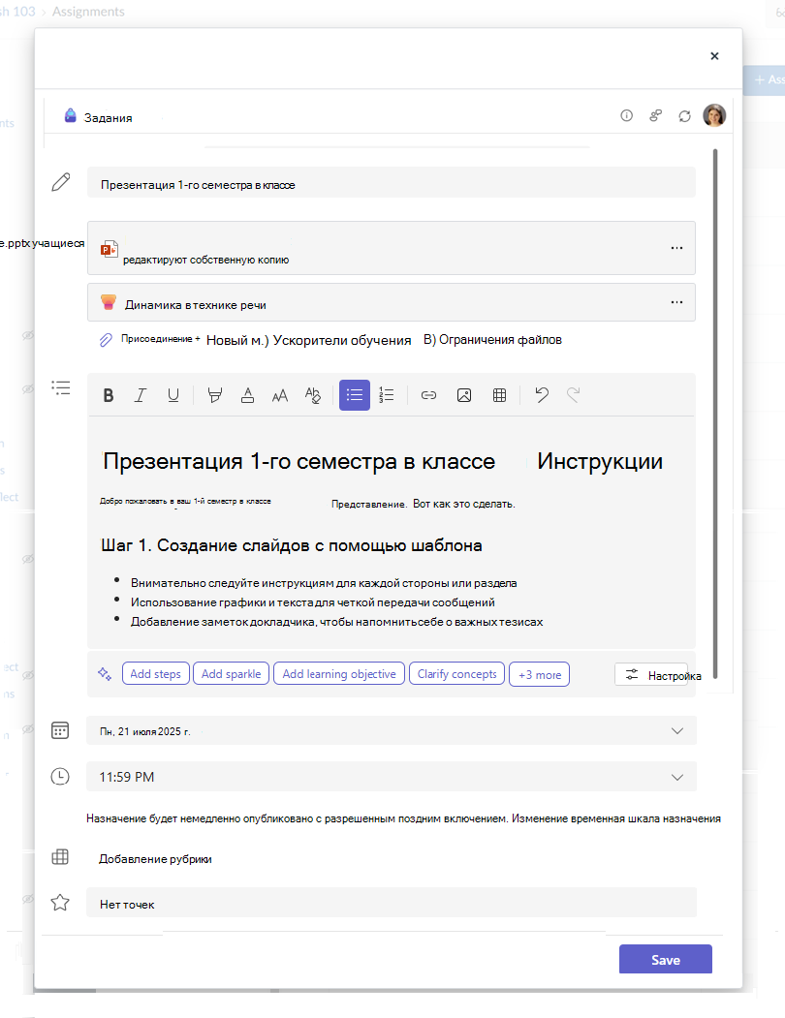The height and width of the screenshot is (1018, 785).
Task: Insert an image using toolbar icon
Action: point(464,395)
